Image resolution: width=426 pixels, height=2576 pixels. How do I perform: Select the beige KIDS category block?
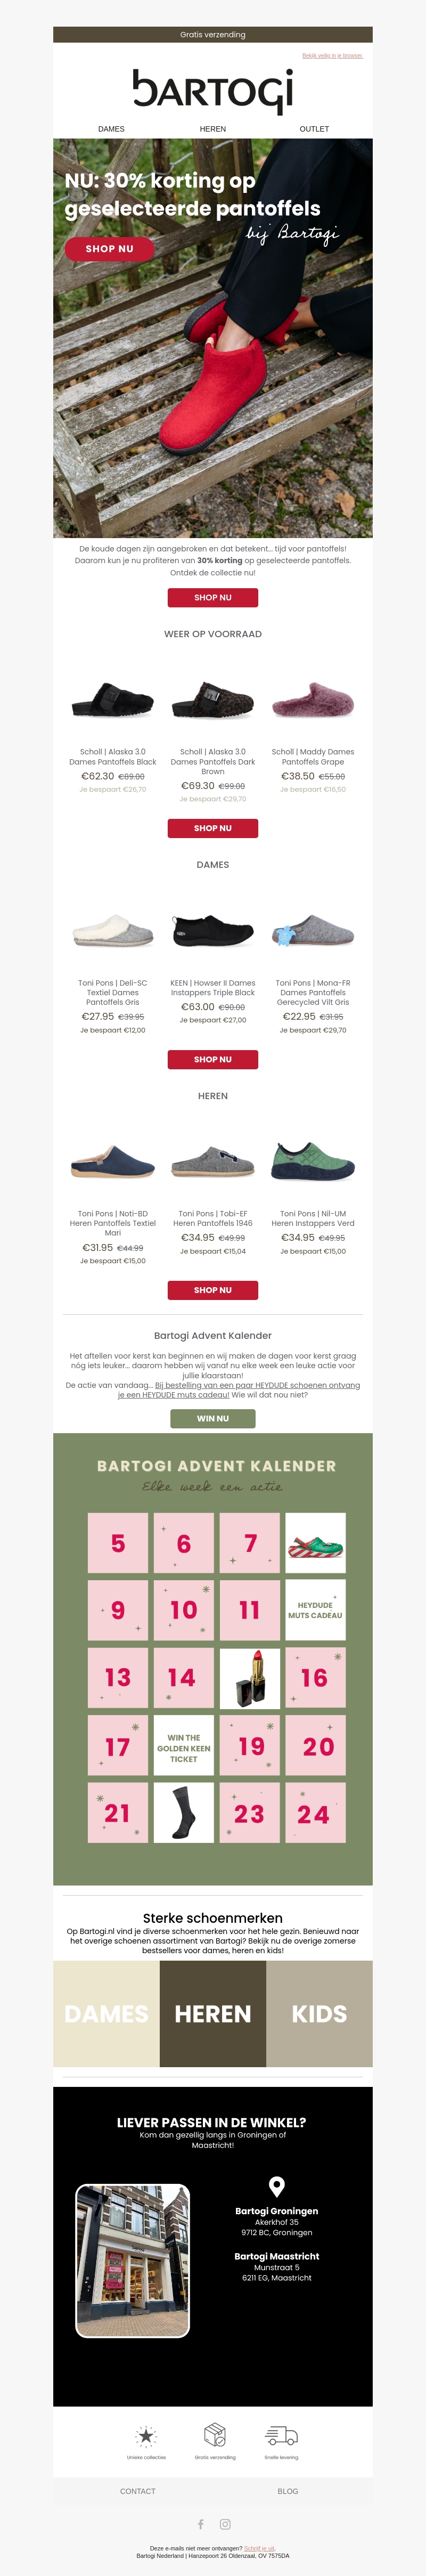[x=319, y=2013]
